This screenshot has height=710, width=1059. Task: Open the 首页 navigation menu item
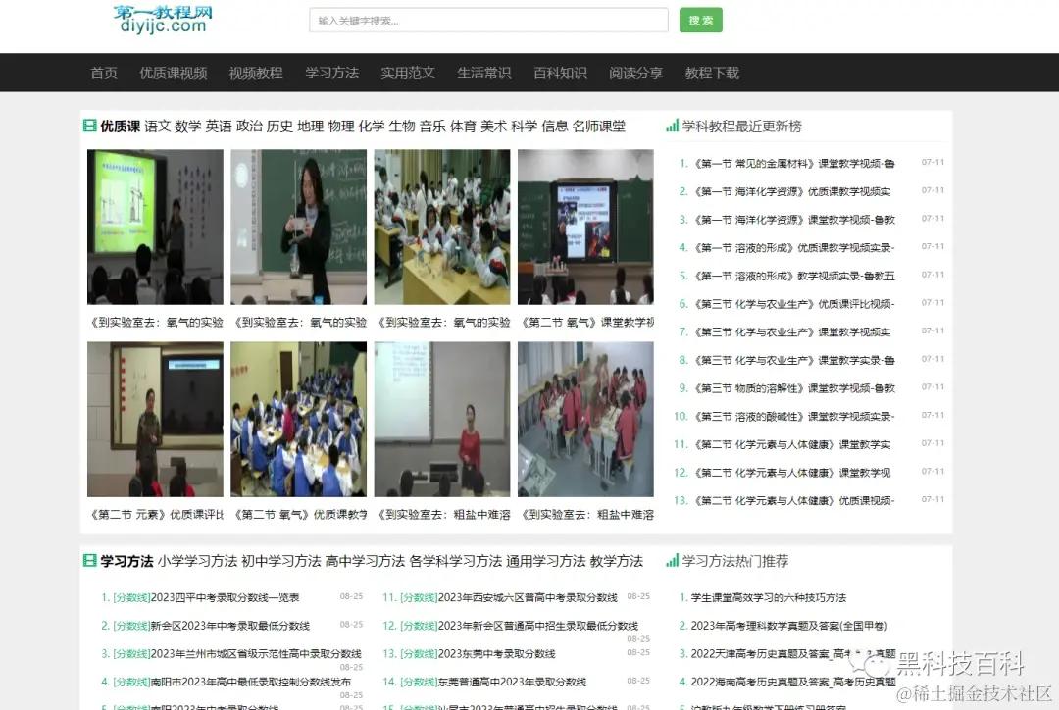[103, 72]
